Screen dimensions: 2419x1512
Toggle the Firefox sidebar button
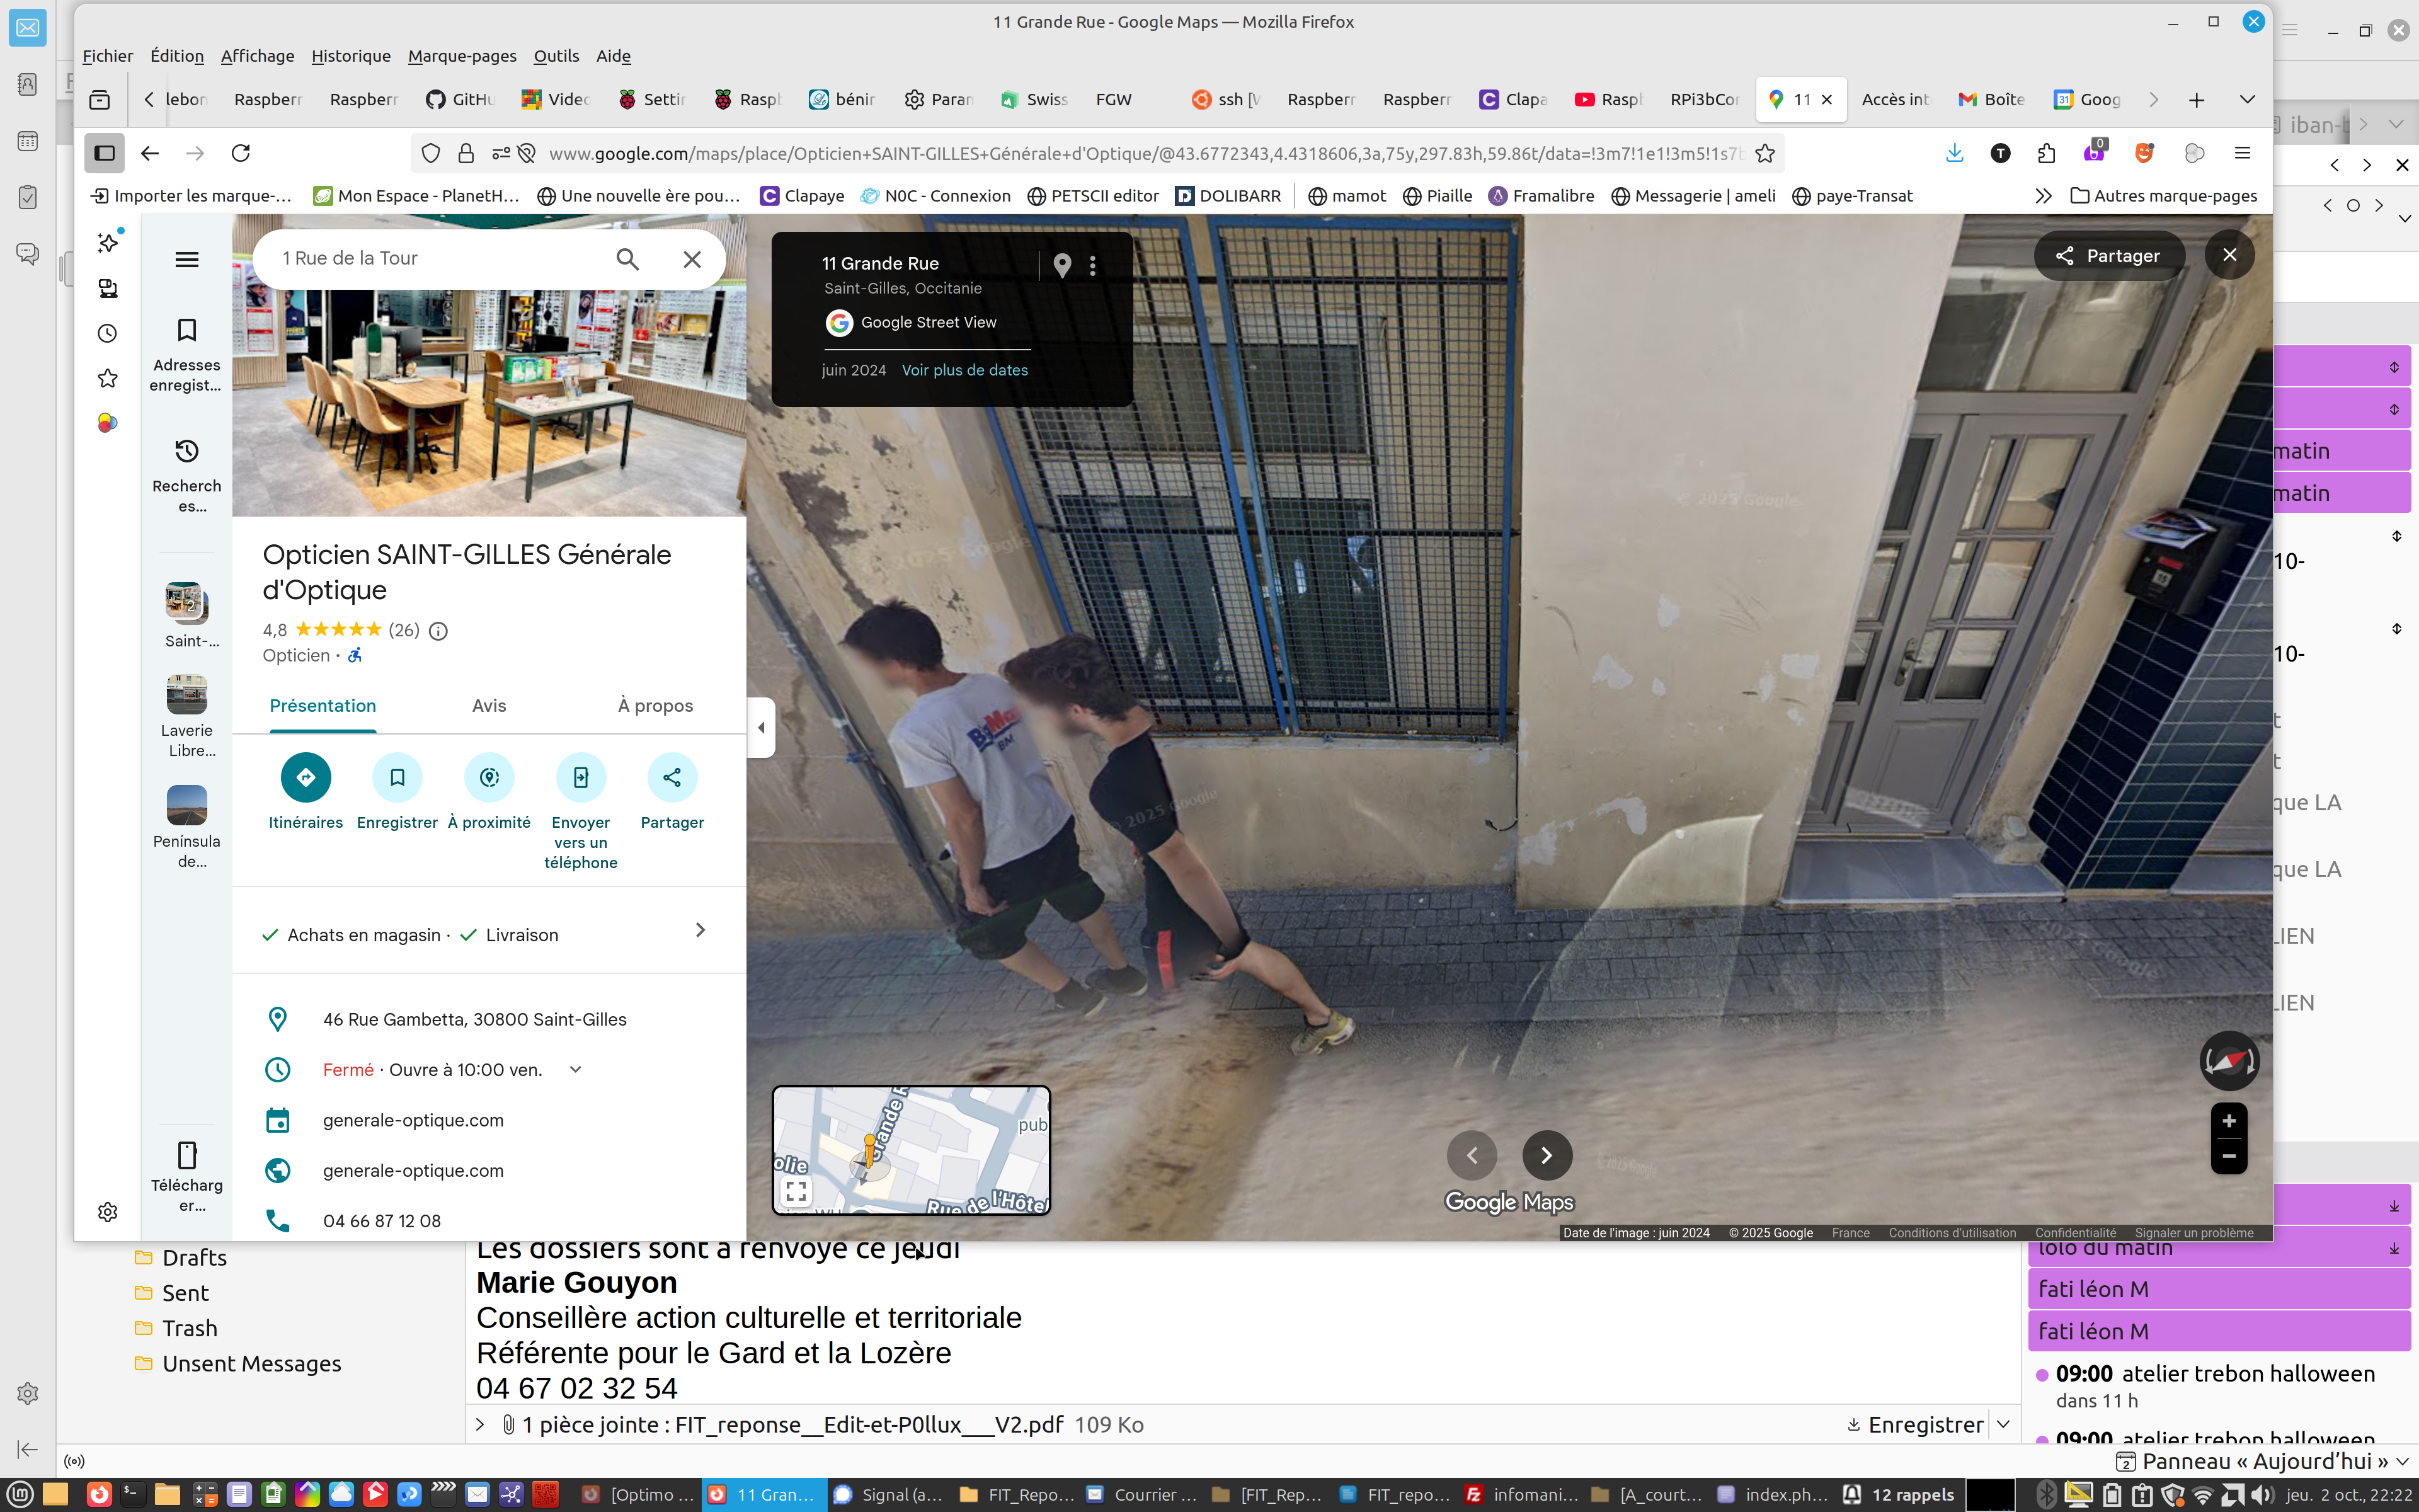(104, 153)
